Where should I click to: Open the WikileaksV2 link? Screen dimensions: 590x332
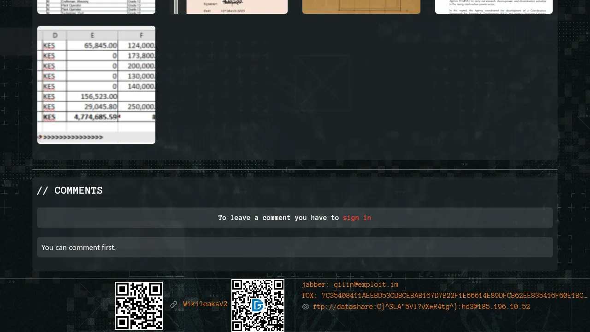[x=205, y=304]
